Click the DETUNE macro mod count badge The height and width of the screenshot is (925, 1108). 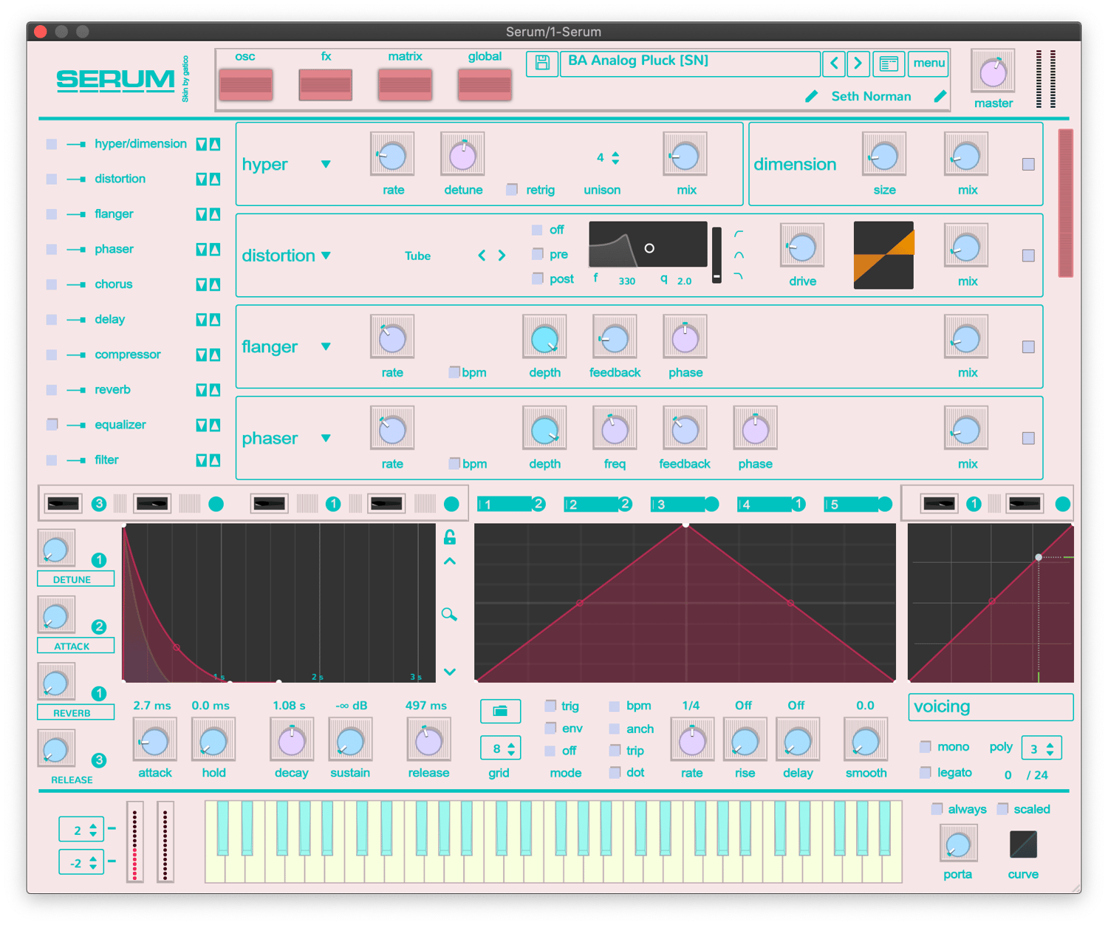coord(99,560)
